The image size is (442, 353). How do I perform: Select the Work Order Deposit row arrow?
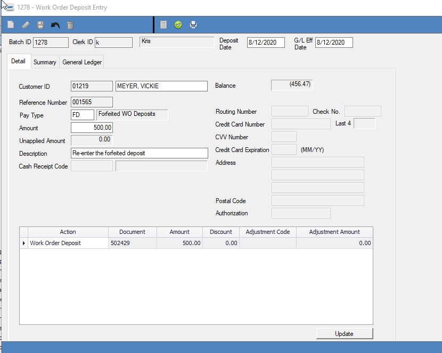pos(23,243)
